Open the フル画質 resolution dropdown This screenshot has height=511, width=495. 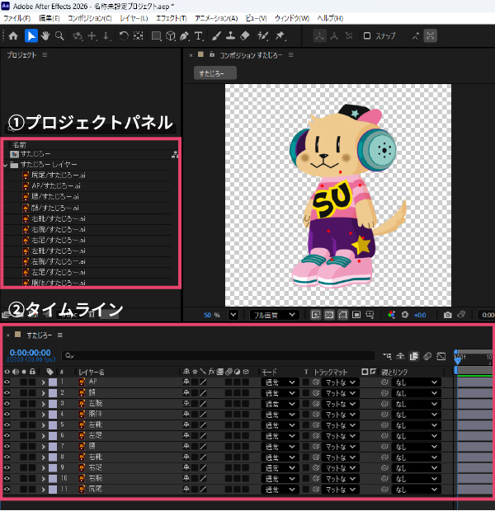click(274, 315)
